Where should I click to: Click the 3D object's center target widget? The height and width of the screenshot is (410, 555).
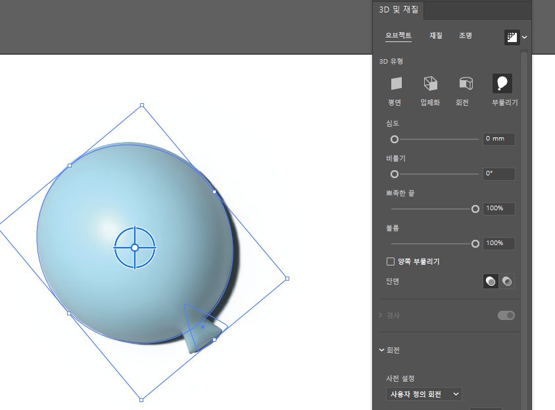(x=136, y=246)
